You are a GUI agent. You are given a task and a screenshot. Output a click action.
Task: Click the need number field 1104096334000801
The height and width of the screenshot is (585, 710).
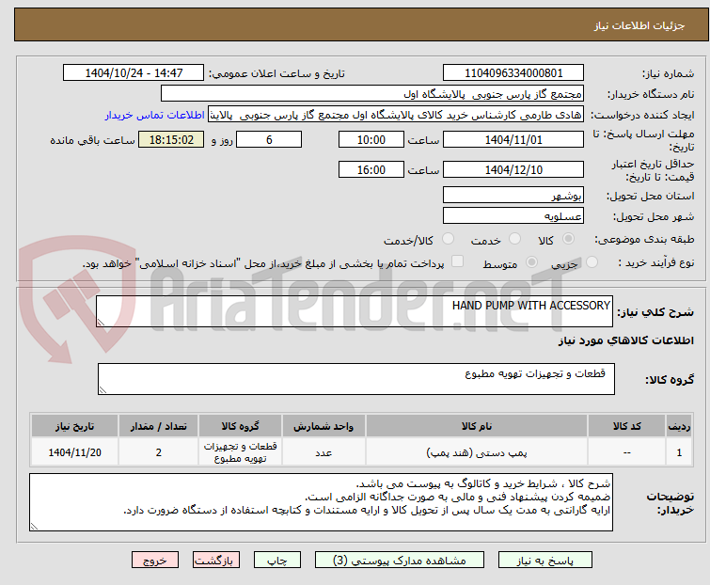(x=513, y=73)
